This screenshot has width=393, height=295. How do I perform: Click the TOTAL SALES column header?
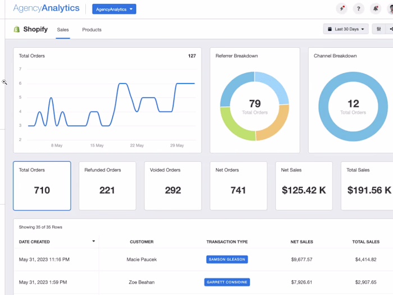click(x=365, y=242)
